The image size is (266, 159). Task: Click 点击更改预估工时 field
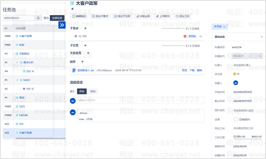tap(243, 128)
